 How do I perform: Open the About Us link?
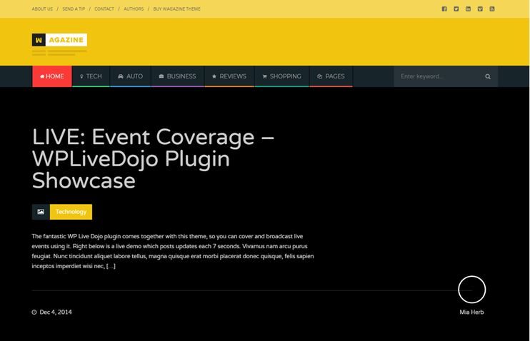tap(42, 9)
